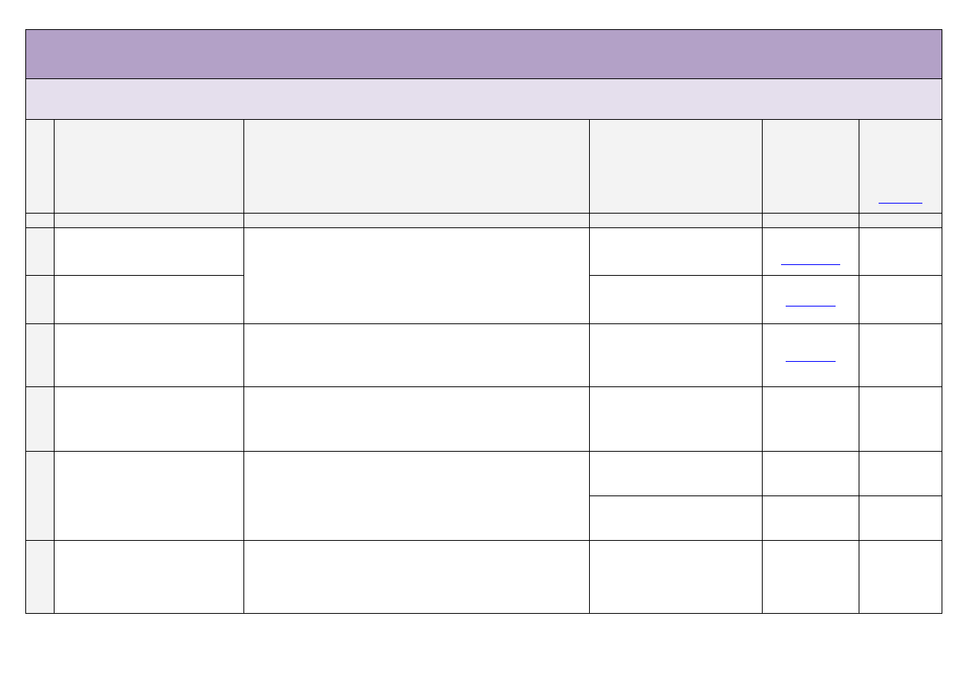
Task: Click the wide merged cell beside the first two body links
Action: 415,275
